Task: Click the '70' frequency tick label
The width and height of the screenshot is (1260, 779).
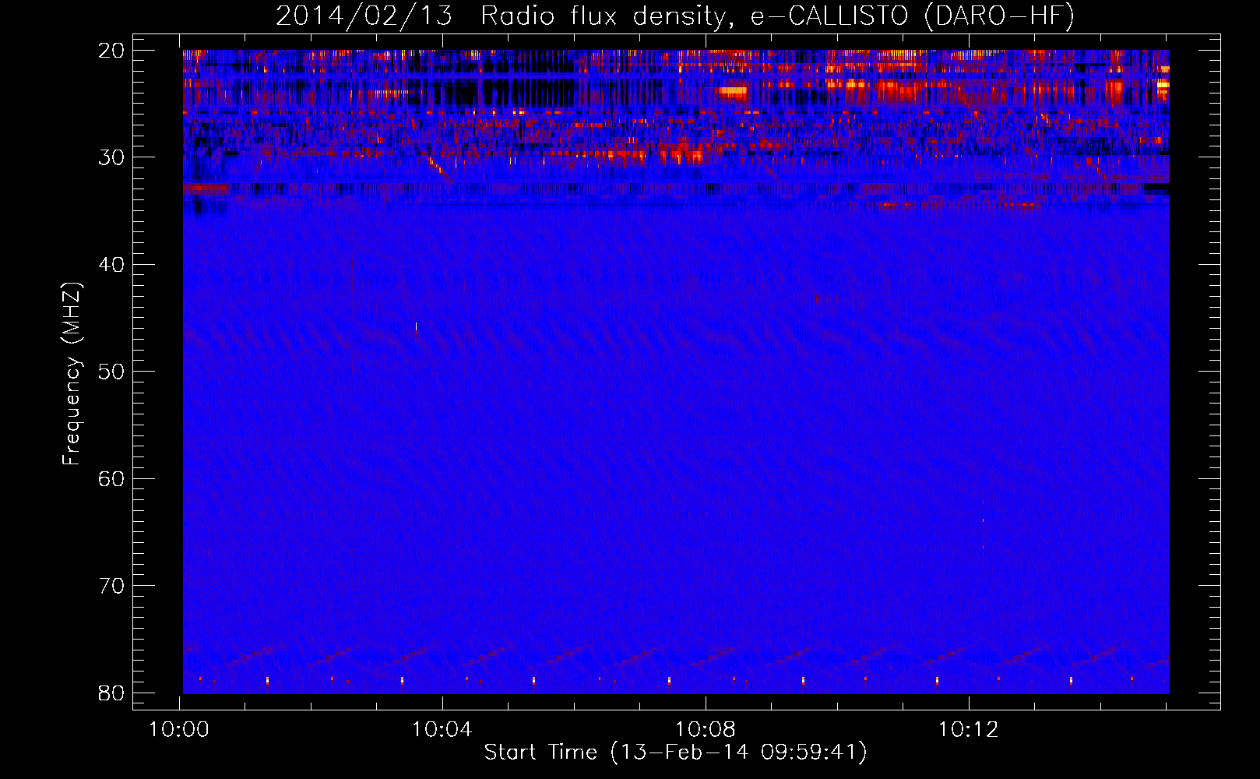Action: click(x=111, y=586)
